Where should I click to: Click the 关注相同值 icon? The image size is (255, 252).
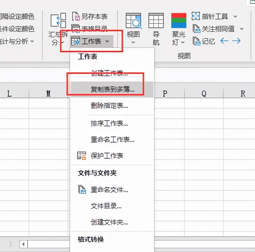[x=197, y=29]
